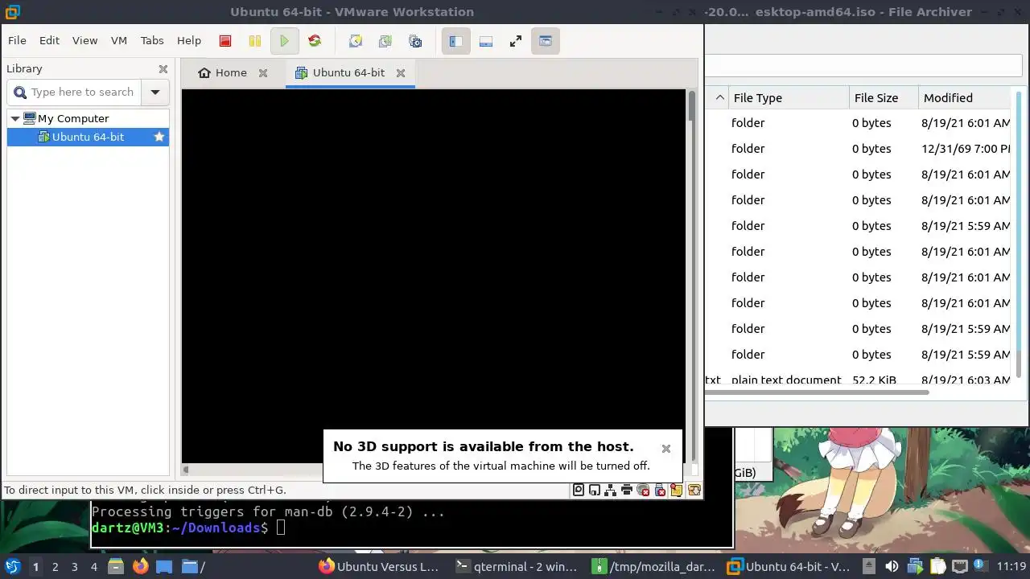Open the qterminal taskbar window entry

[x=516, y=566]
